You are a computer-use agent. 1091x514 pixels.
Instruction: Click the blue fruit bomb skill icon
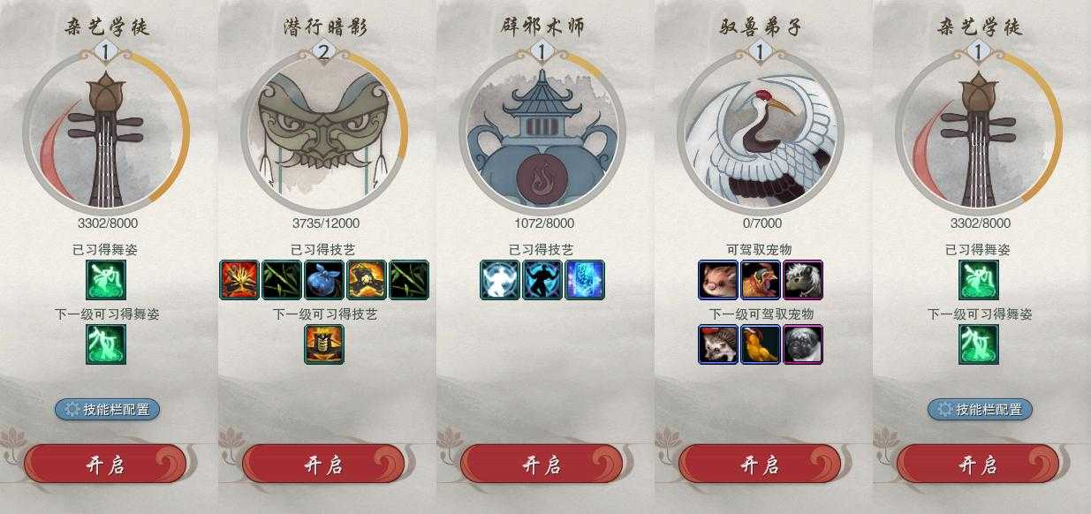click(x=324, y=280)
